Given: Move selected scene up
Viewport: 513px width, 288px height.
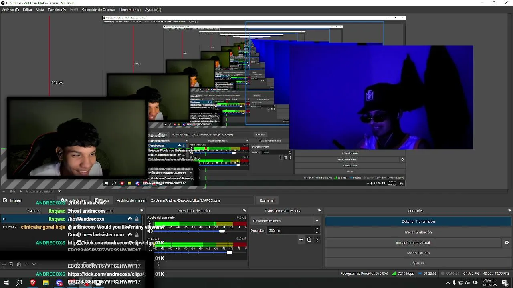Looking at the screenshot, I should click(27, 264).
